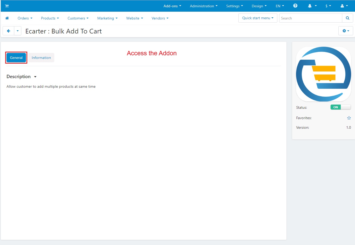This screenshot has height=245, width=355.
Task: Click the Ecarter : Bulk Add To Cart title
Action: click(64, 31)
